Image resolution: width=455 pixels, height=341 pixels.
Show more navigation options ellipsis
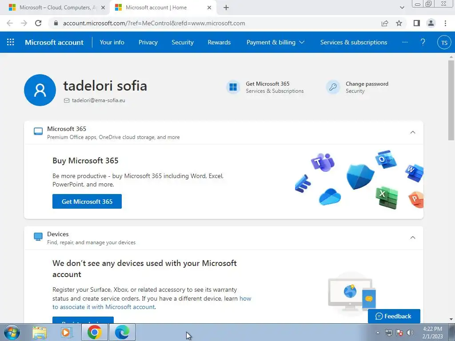(405, 42)
